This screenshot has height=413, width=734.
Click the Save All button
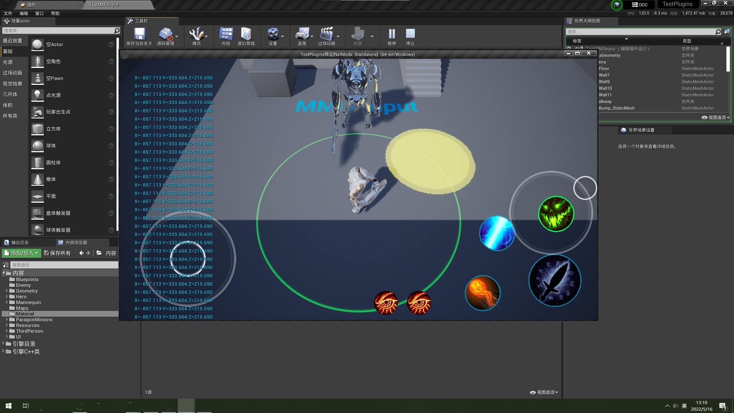(x=57, y=253)
